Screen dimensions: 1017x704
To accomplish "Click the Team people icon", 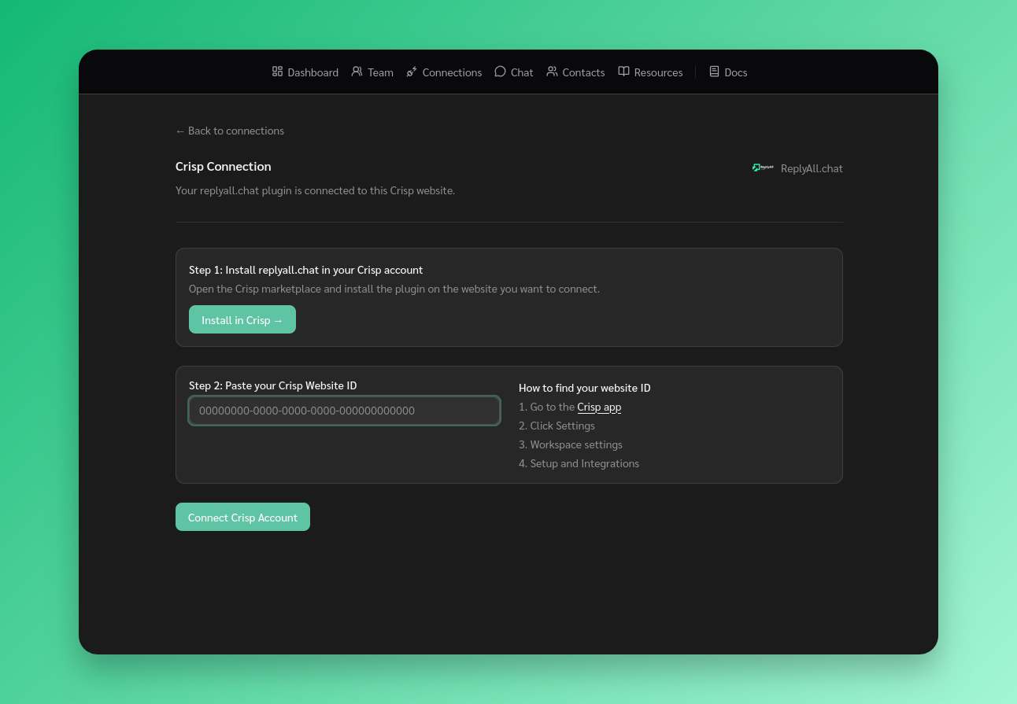I will (x=357, y=71).
